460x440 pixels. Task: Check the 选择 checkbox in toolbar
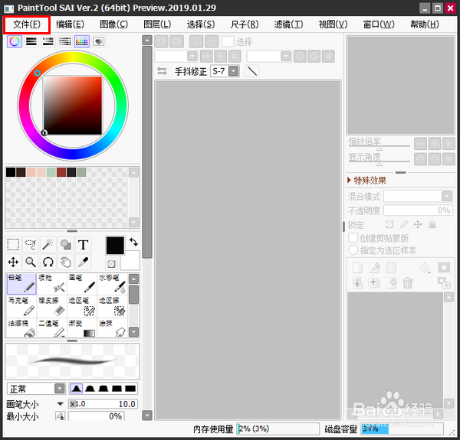228,41
